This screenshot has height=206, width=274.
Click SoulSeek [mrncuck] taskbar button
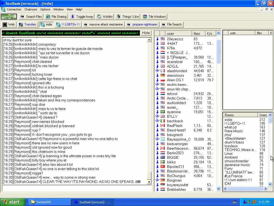tap(93, 202)
